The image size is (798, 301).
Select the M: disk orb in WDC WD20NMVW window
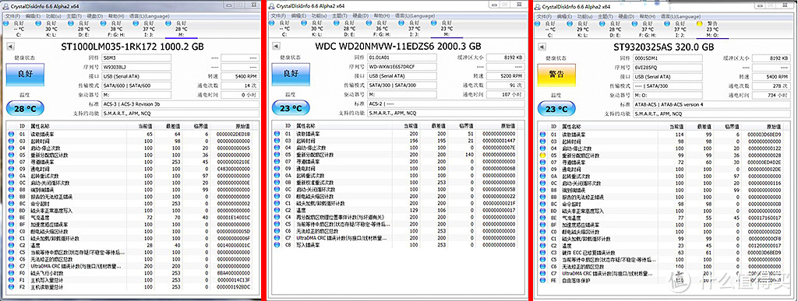433,23
